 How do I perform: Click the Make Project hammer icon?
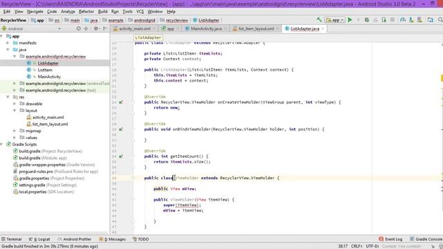tap(319, 20)
